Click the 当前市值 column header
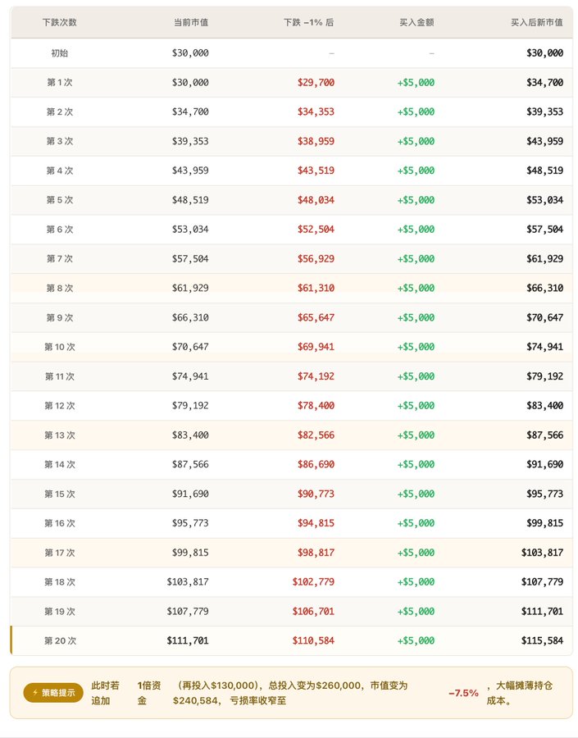578x738 pixels. click(x=191, y=22)
